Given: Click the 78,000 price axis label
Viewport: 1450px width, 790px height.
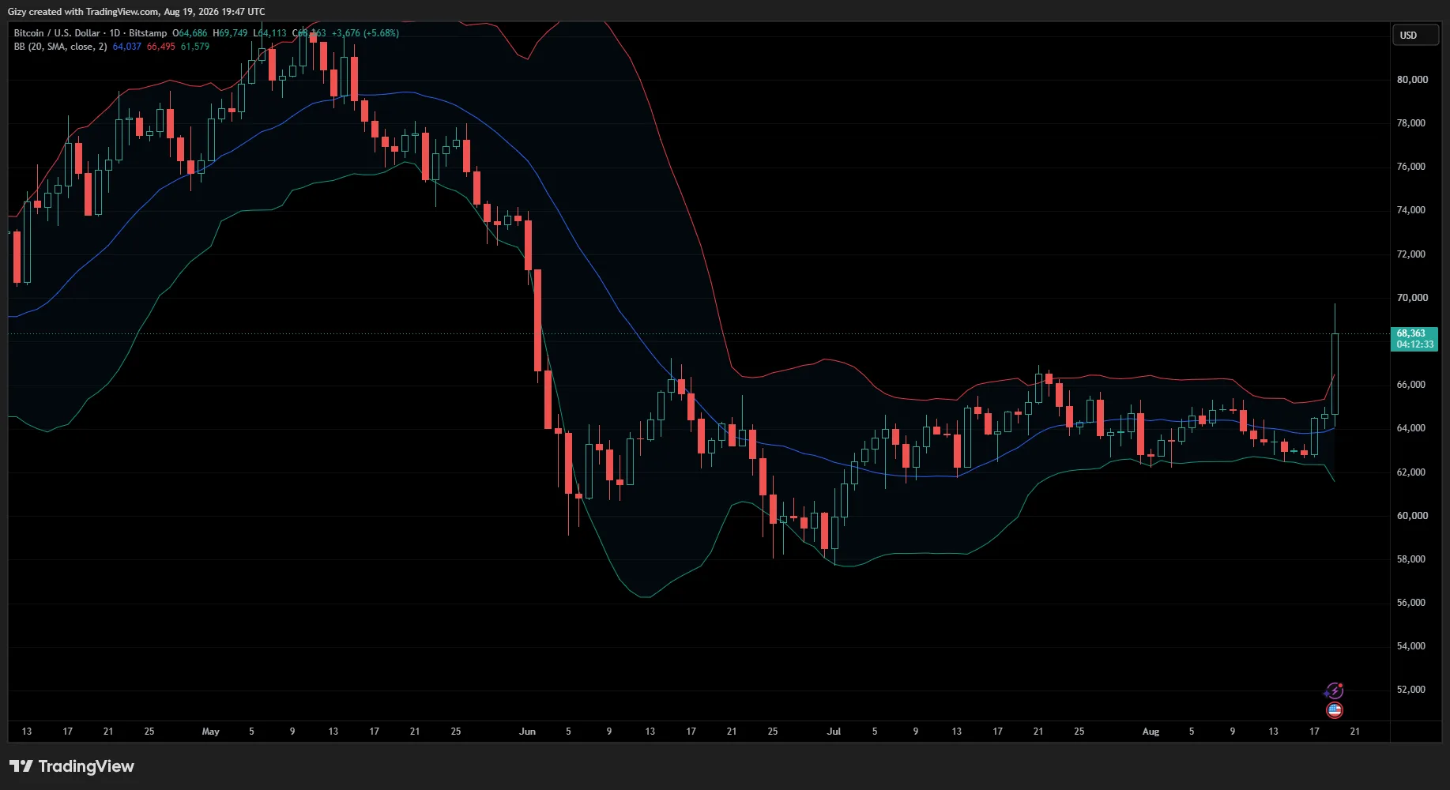Looking at the screenshot, I should point(1412,123).
